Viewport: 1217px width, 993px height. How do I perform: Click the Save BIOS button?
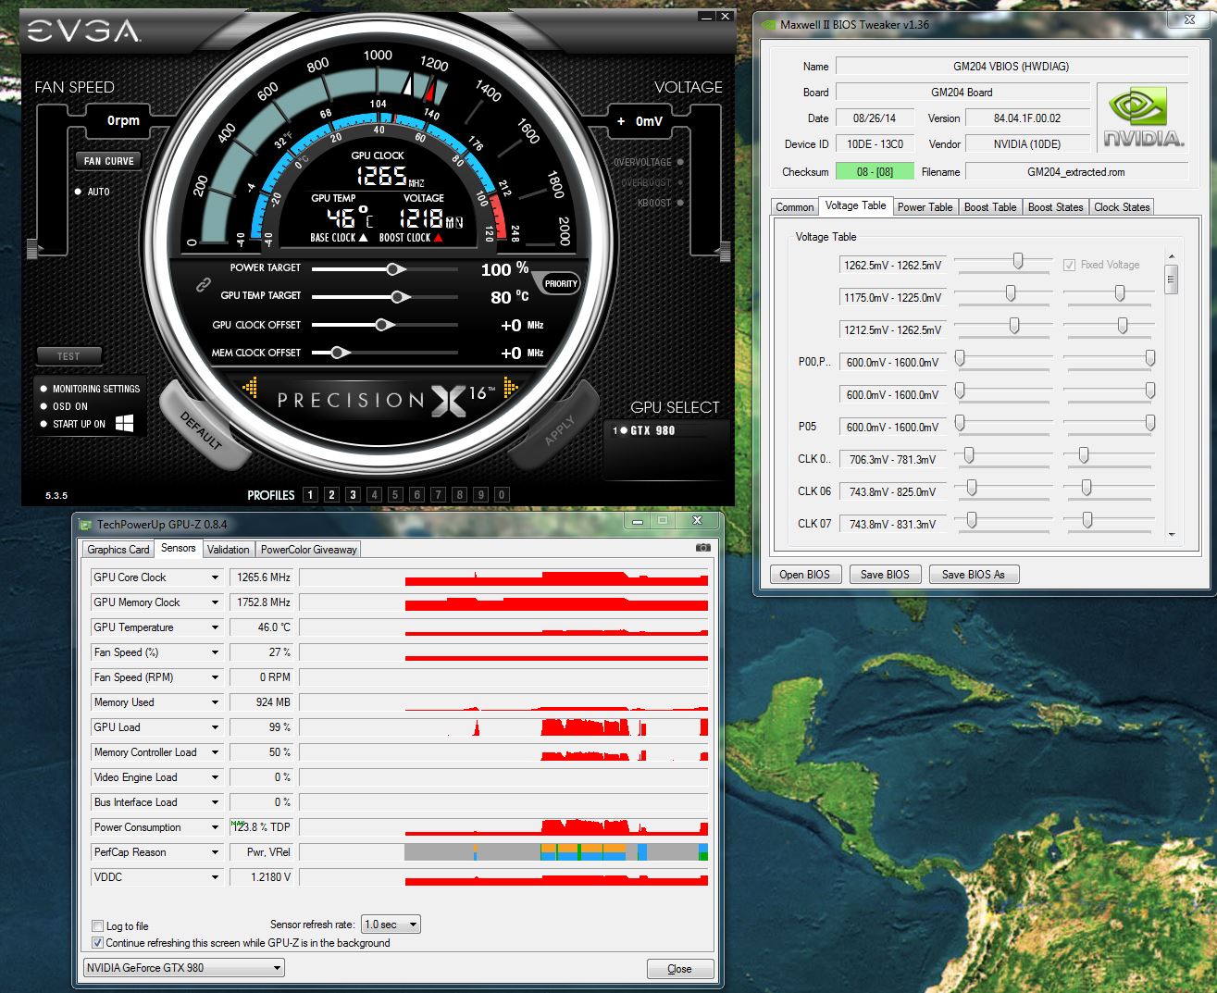pos(885,575)
